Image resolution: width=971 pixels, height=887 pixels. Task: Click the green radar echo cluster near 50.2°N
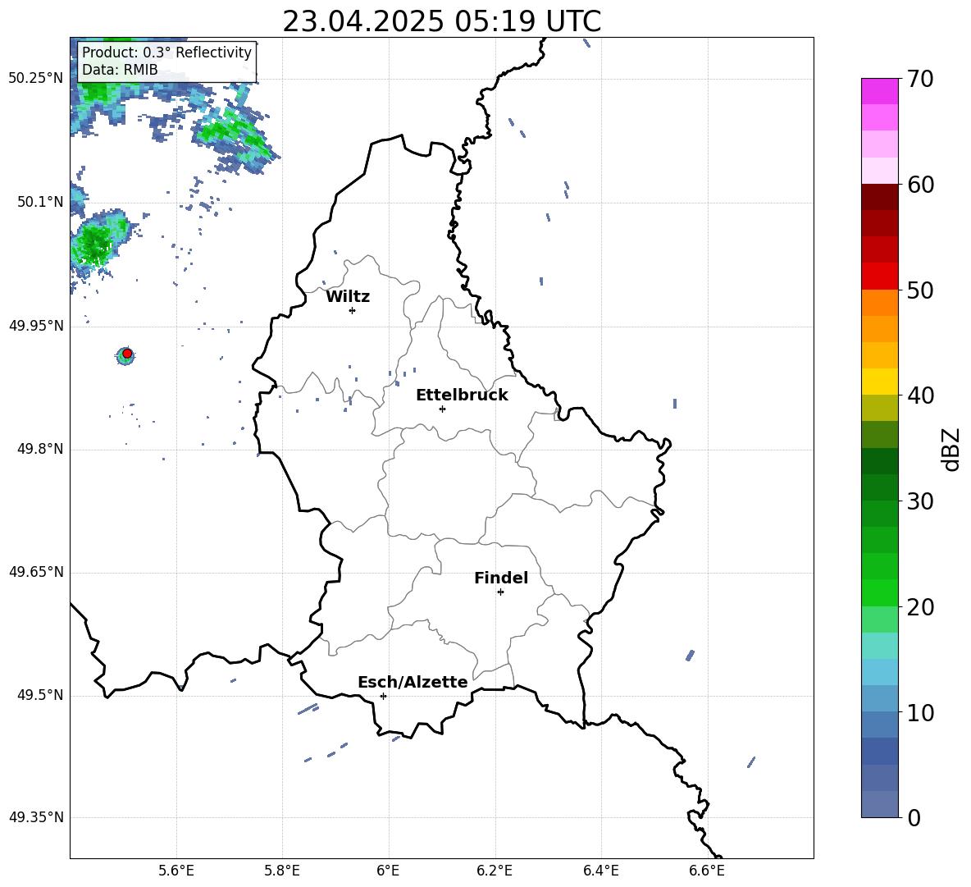click(234, 133)
